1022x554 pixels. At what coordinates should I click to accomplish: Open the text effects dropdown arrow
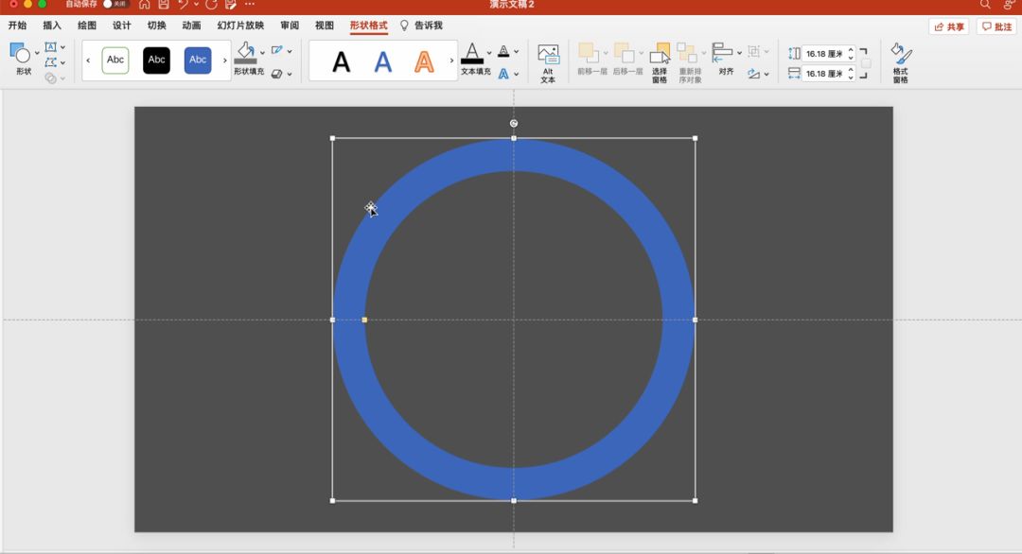517,75
